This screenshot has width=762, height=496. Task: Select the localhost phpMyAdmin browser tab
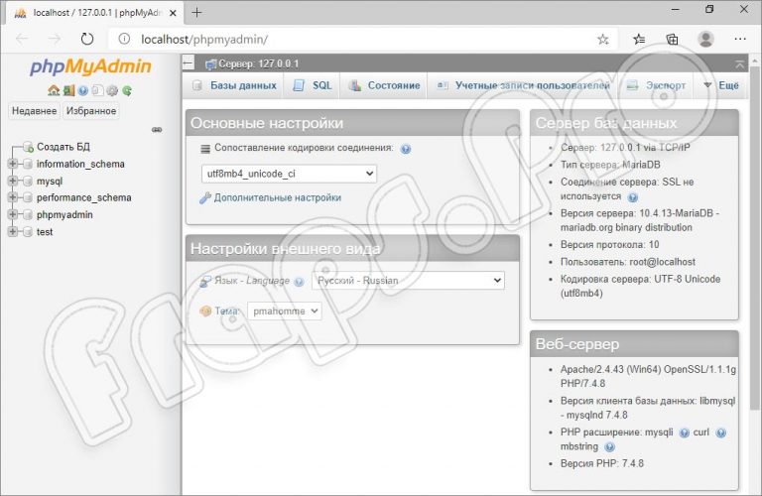click(92, 13)
